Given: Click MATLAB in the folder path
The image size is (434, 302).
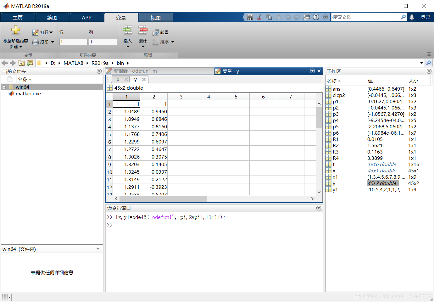Looking at the screenshot, I should pos(73,63).
